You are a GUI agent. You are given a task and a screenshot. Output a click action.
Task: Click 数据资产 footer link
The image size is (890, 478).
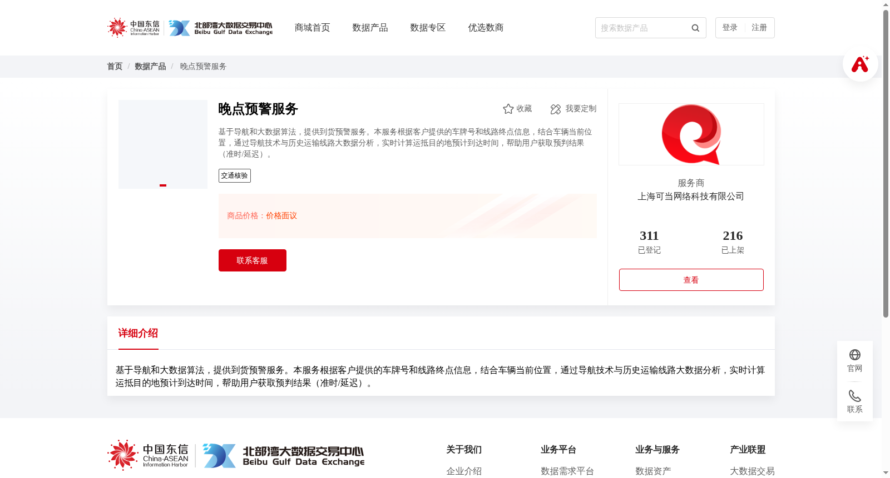(x=653, y=471)
